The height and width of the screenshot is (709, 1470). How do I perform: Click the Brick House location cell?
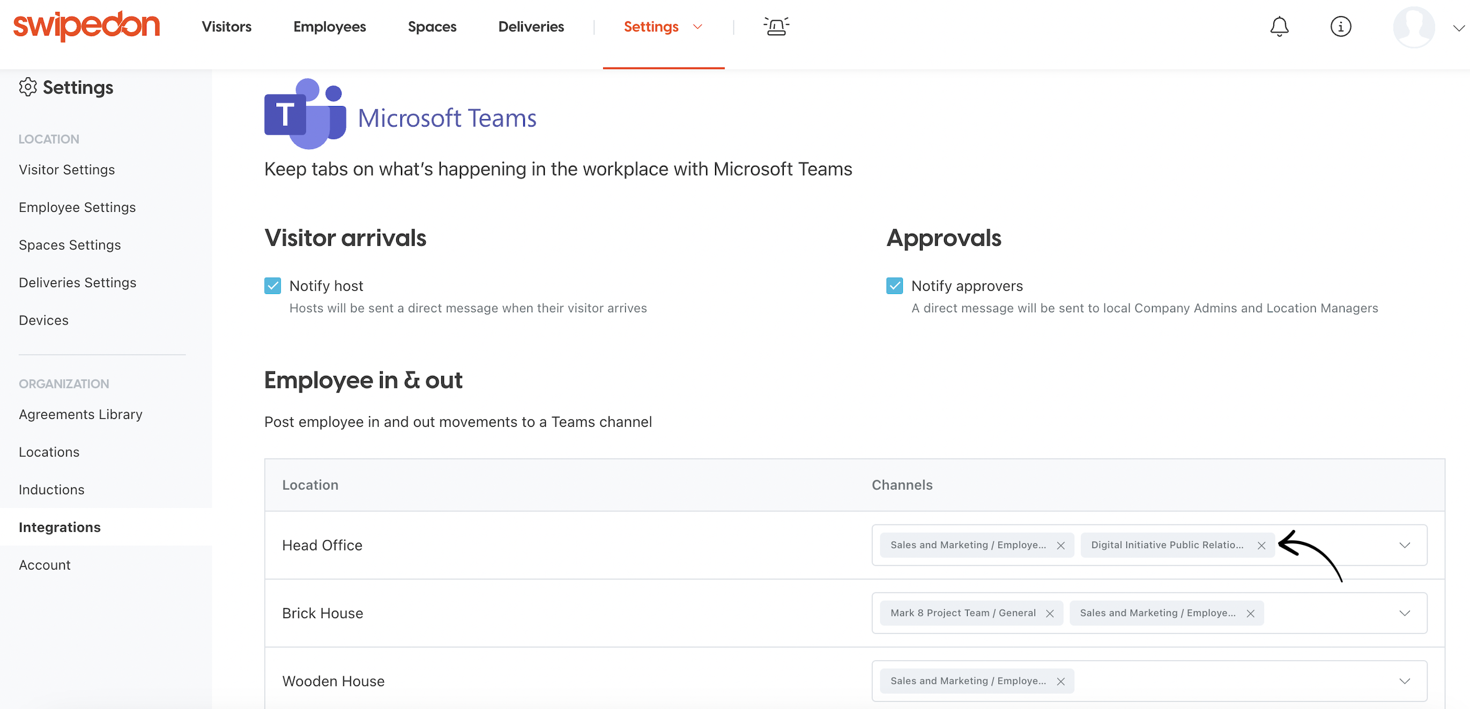pyautogui.click(x=322, y=614)
